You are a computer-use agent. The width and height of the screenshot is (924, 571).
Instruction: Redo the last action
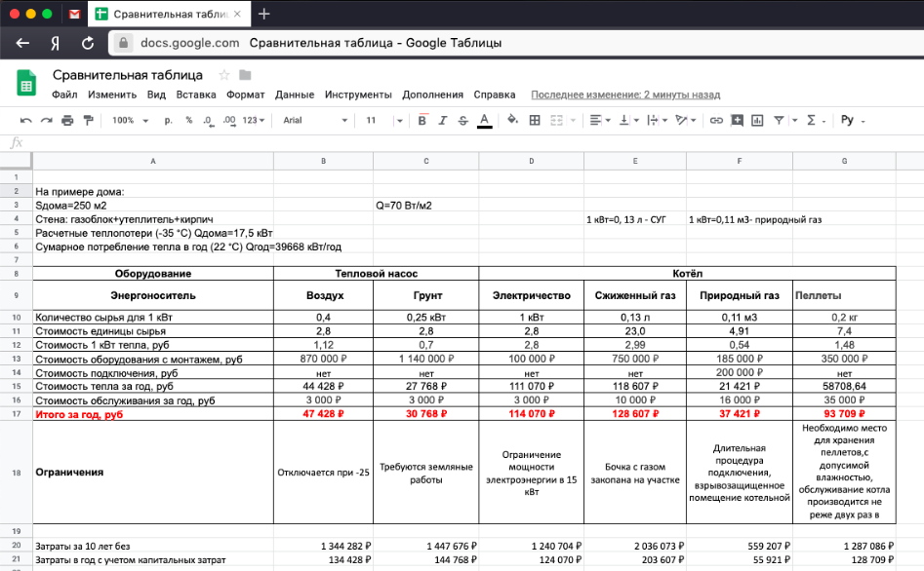tap(47, 121)
